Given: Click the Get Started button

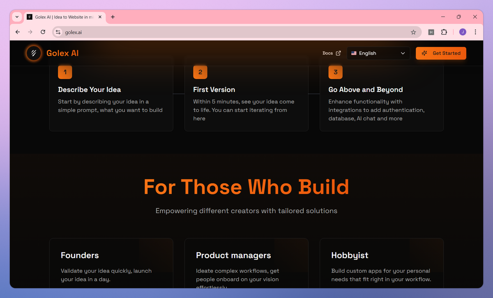Looking at the screenshot, I should tap(441, 53).
